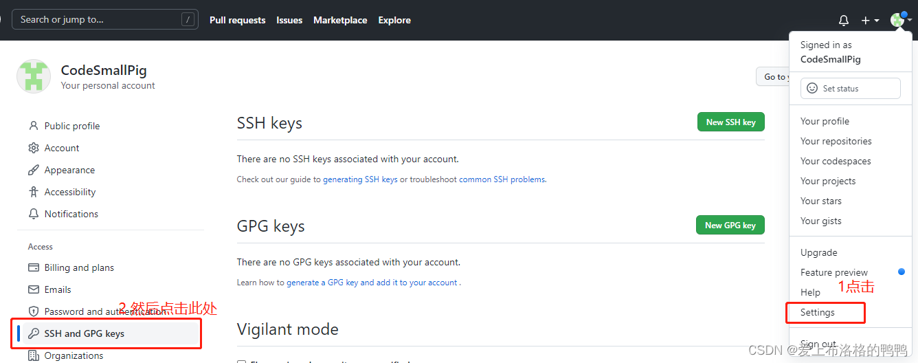Click the gear icon beside Account
Viewport: 918px width, 363px height.
pos(34,148)
